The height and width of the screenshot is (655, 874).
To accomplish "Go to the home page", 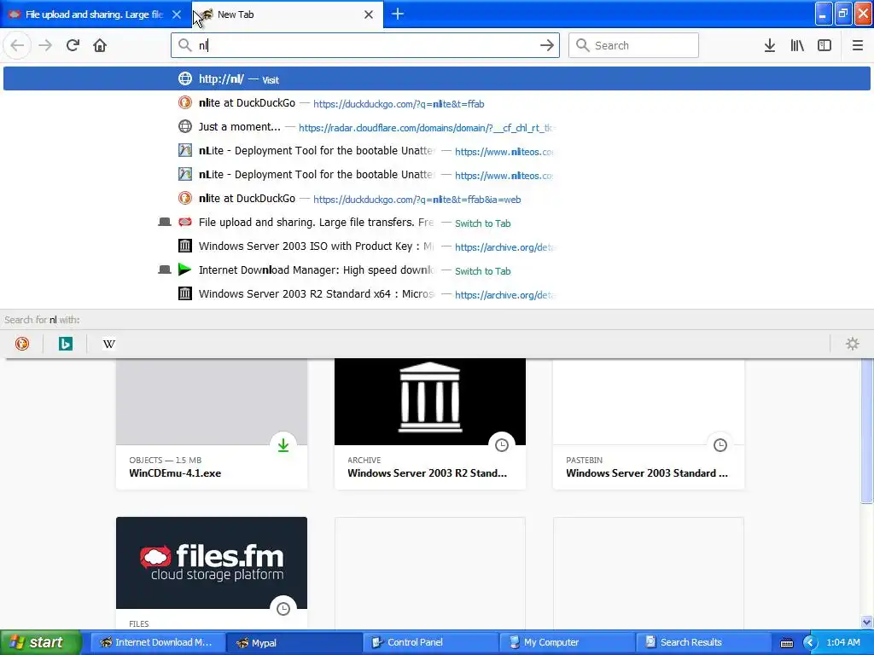I will tap(100, 45).
